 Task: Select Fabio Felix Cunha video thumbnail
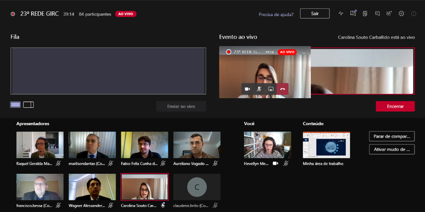(x=144, y=145)
